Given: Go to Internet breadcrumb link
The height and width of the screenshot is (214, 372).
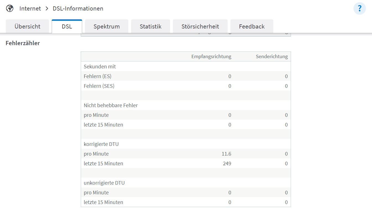Looking at the screenshot, I should click(30, 9).
